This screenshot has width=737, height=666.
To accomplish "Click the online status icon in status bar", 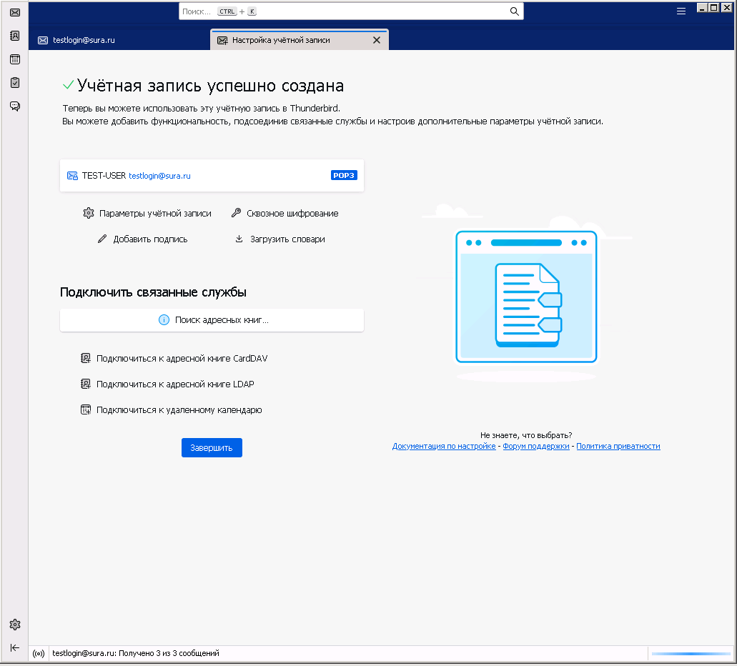I will [x=39, y=653].
